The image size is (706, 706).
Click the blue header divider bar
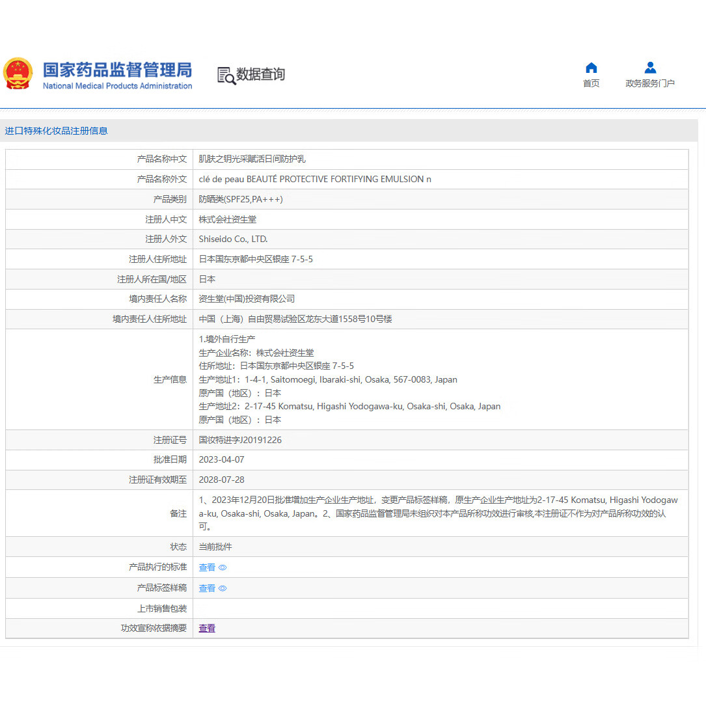(x=353, y=107)
